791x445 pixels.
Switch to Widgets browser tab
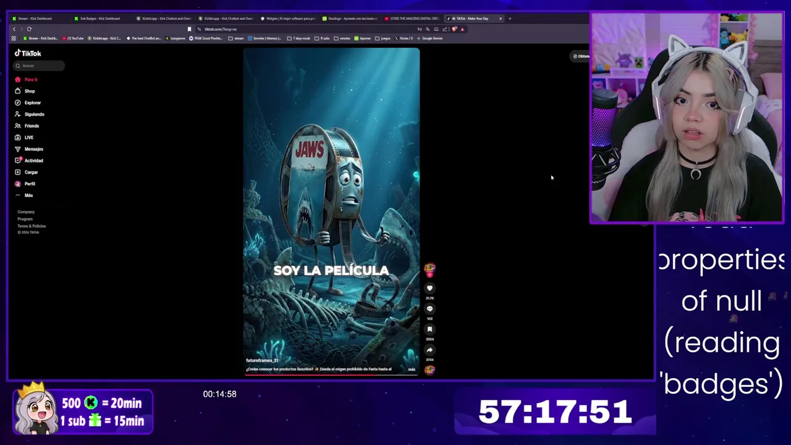(287, 19)
